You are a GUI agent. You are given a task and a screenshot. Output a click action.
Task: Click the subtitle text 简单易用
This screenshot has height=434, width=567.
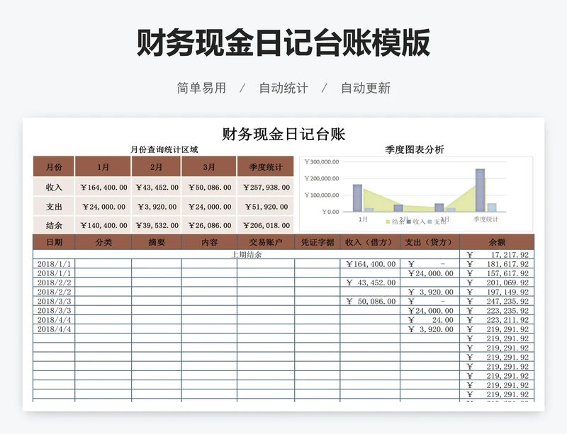click(x=201, y=88)
